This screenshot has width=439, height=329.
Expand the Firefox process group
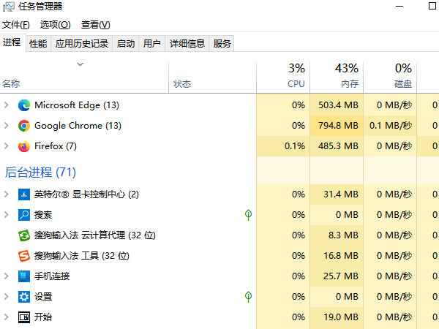coord(7,146)
